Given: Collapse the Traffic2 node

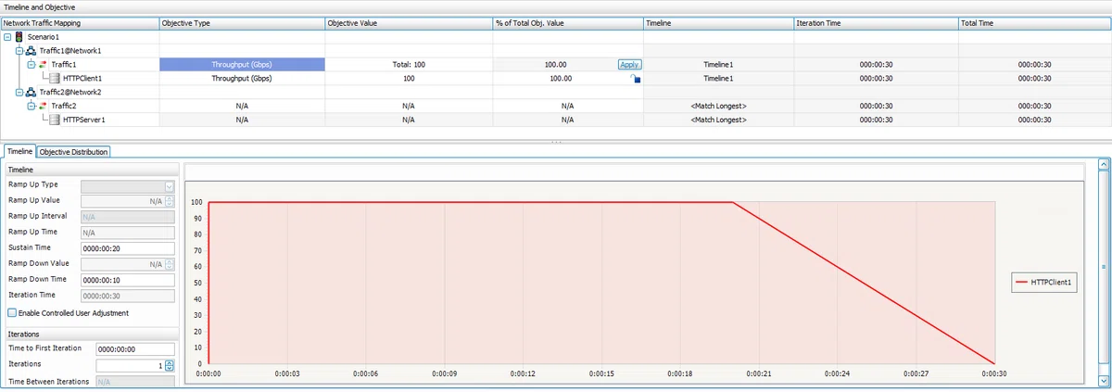Looking at the screenshot, I should 31,106.
